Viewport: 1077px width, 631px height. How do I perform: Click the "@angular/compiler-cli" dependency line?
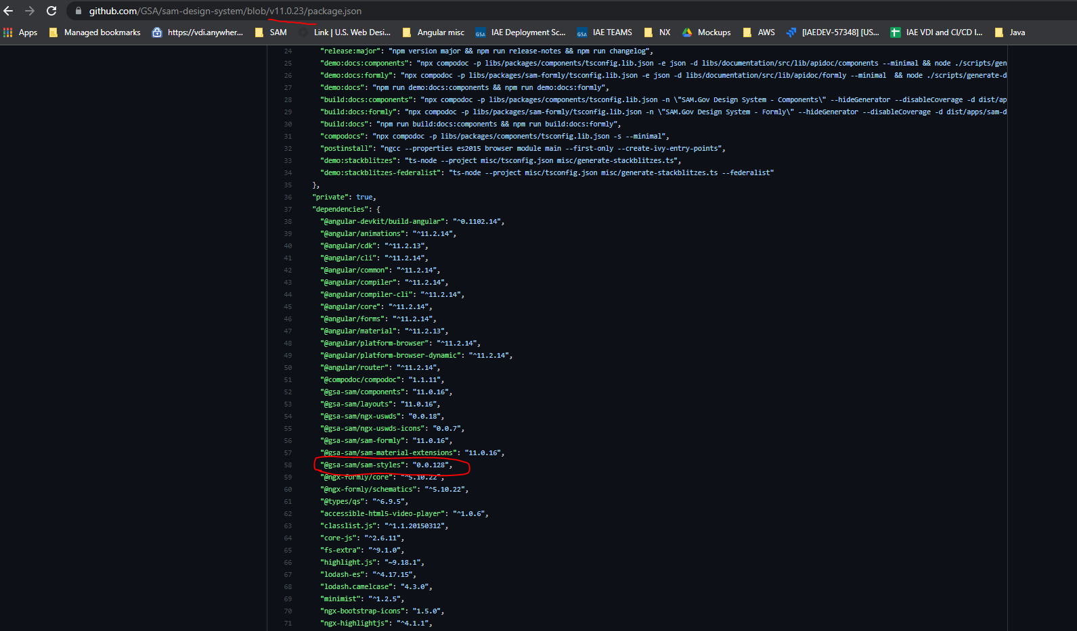[393, 295]
